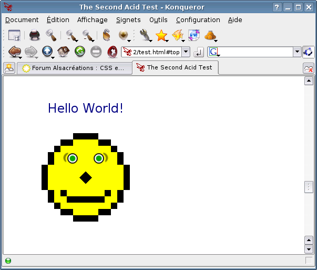Click the vertical scrollbar handle
The width and height of the screenshot is (317, 270).
tap(309, 187)
